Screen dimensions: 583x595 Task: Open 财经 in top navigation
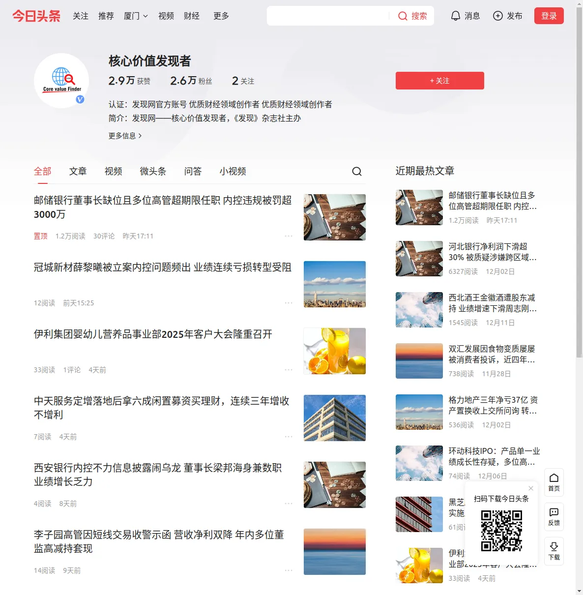click(x=192, y=16)
